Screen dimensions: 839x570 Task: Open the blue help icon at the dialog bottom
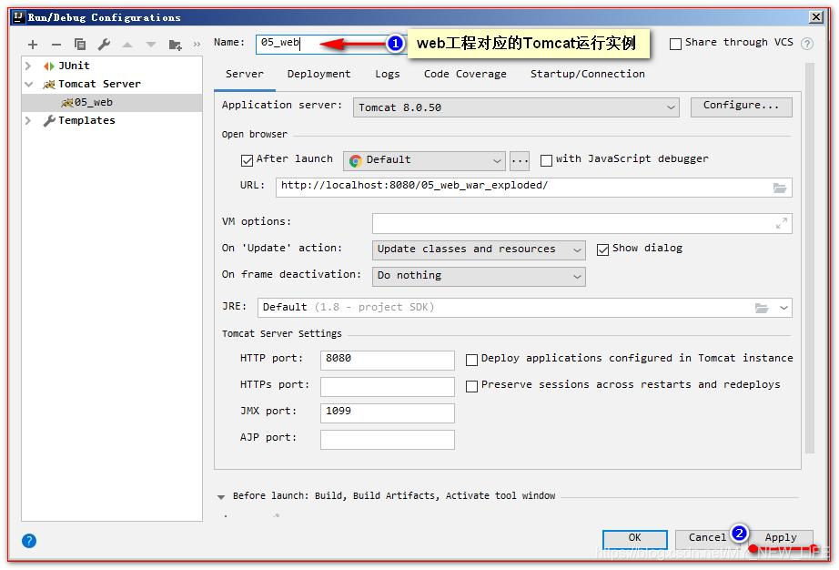[x=29, y=541]
